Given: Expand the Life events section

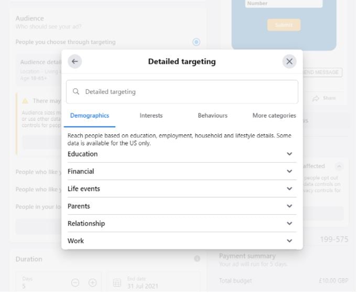Looking at the screenshot, I should (289, 189).
